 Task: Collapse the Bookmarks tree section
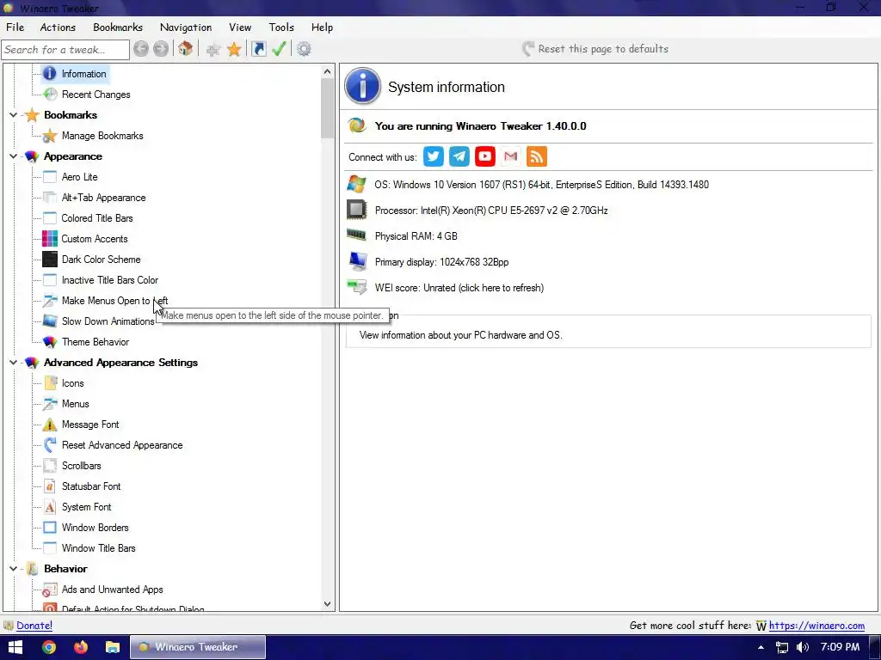click(14, 115)
